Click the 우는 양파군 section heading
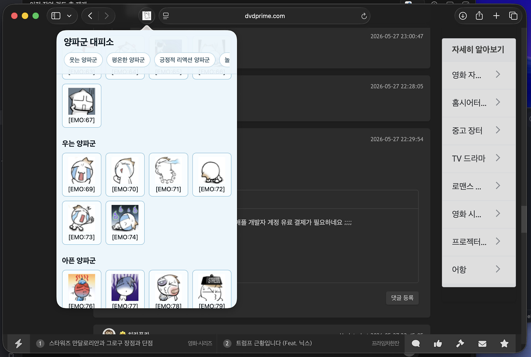This screenshot has height=357, width=531. point(79,143)
